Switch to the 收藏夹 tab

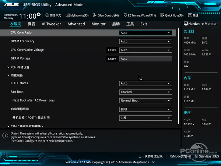tap(15, 24)
